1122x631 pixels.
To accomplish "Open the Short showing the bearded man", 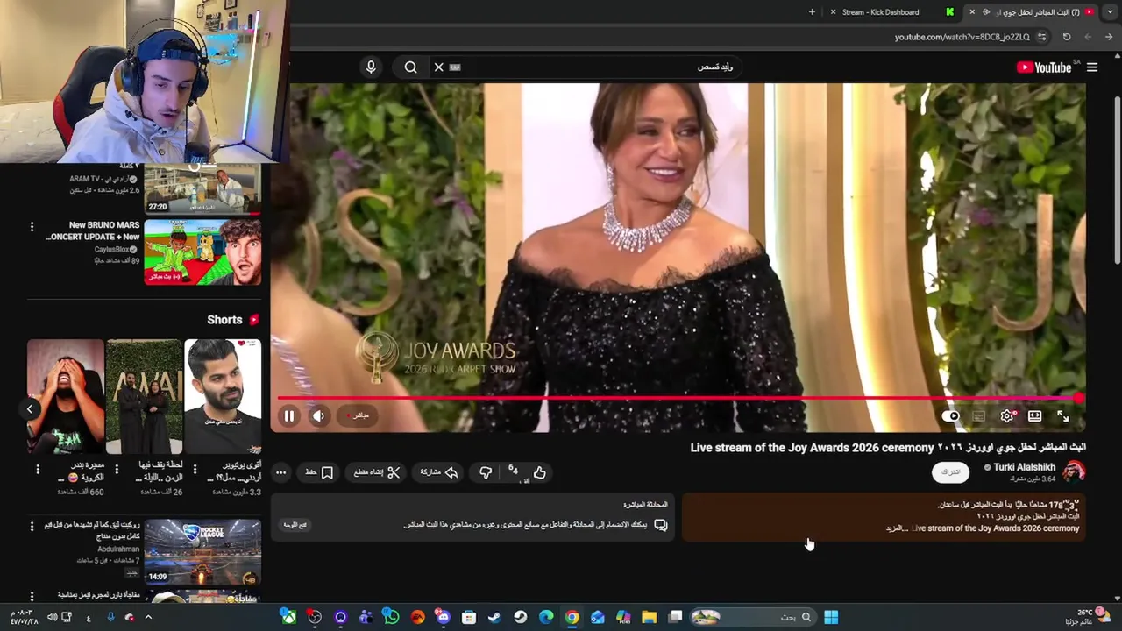I will click(223, 397).
